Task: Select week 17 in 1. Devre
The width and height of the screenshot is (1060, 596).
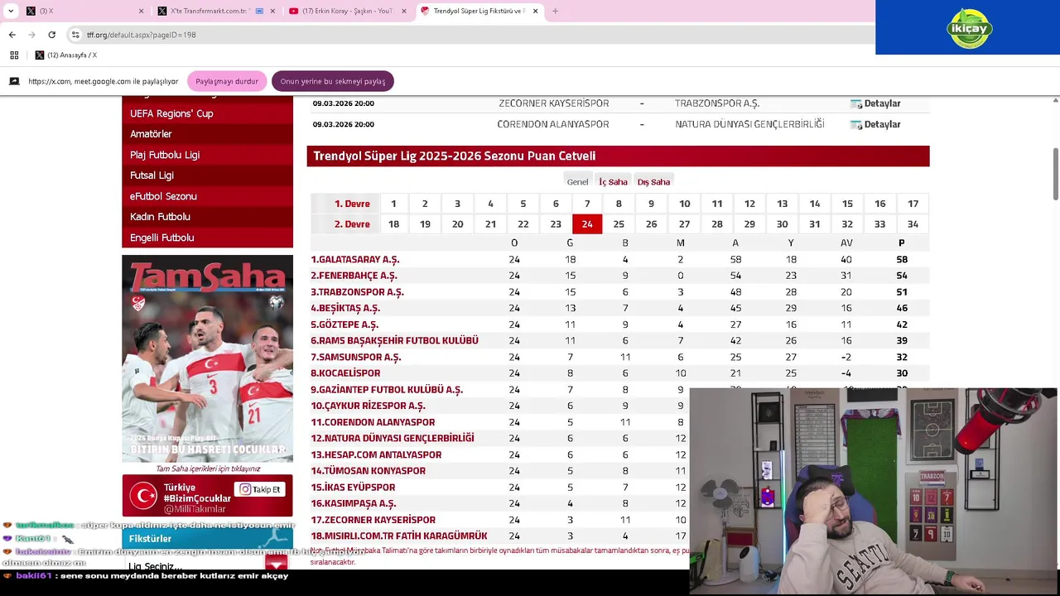Action: click(913, 204)
